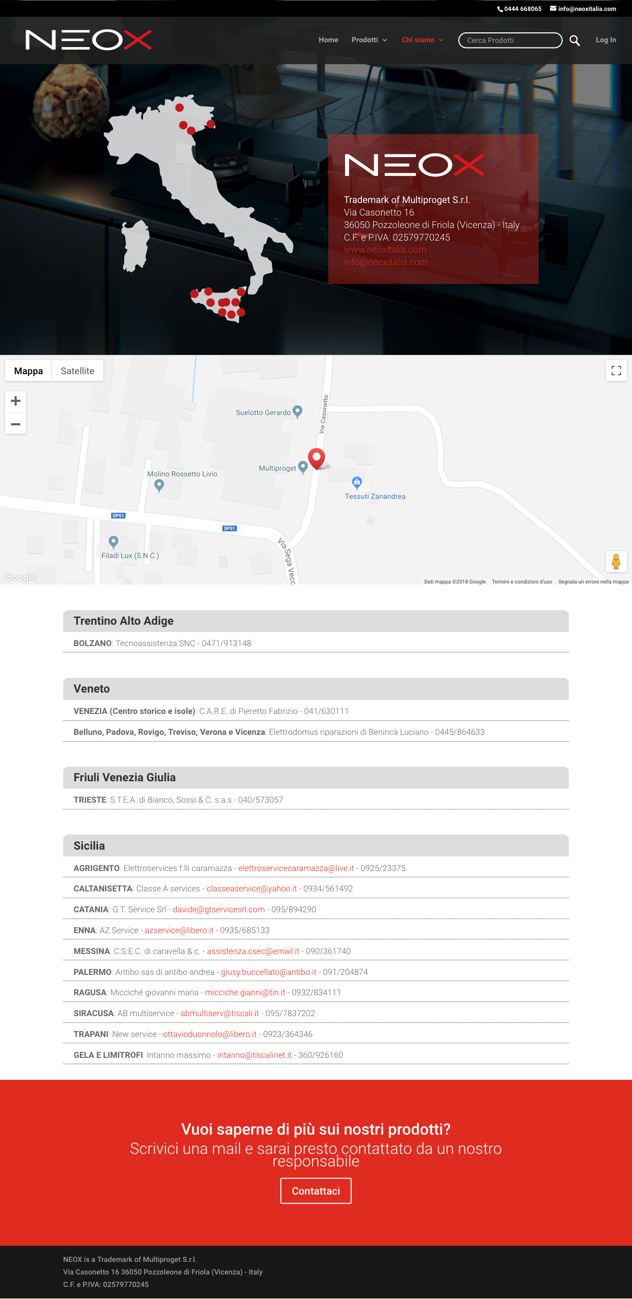Zoom in the map with the plus button
The width and height of the screenshot is (632, 1299).
(16, 401)
